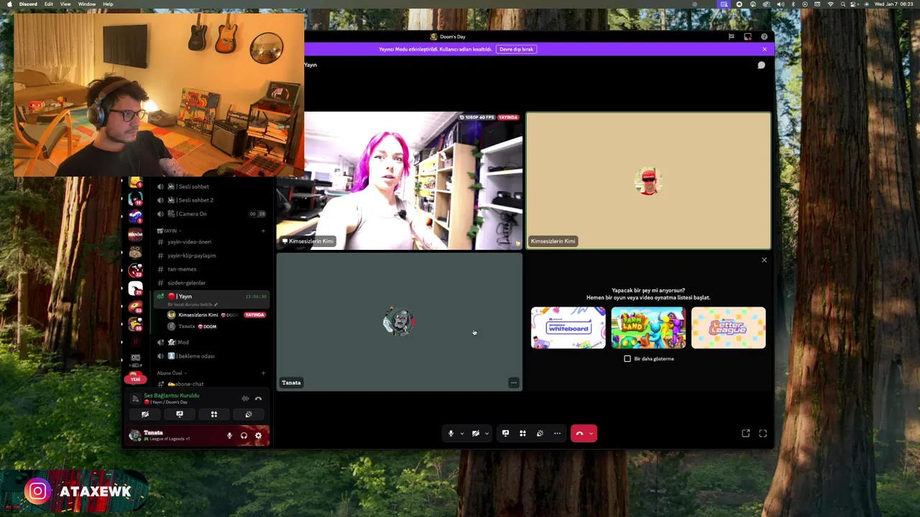The width and height of the screenshot is (920, 517).
Task: Deafen headphones in the Tanata user panel
Action: coord(244,436)
